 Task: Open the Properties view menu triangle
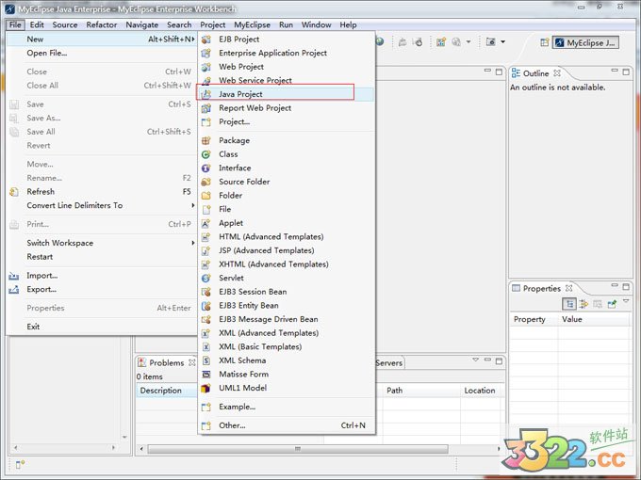point(626,301)
